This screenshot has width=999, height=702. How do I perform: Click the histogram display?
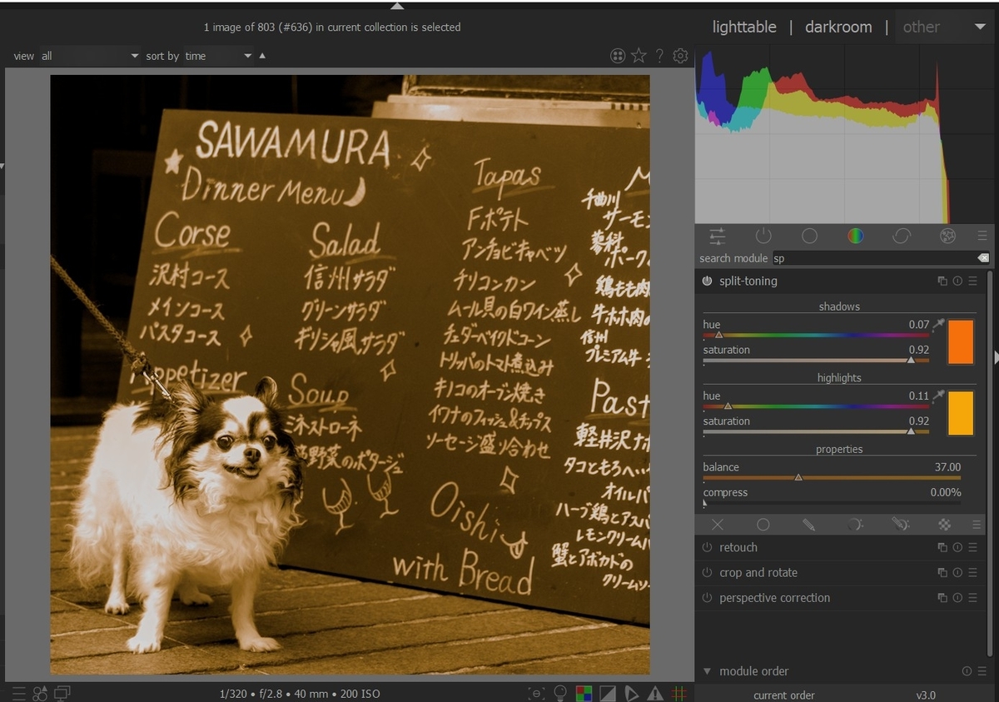click(847, 133)
